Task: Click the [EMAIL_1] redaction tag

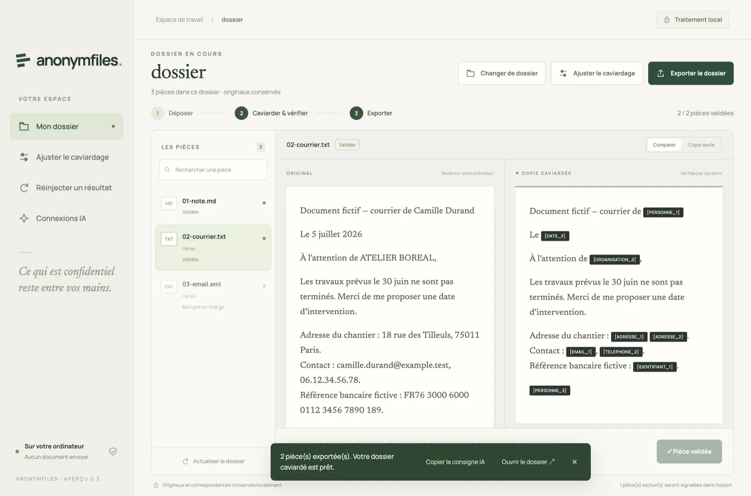Action: coord(581,351)
